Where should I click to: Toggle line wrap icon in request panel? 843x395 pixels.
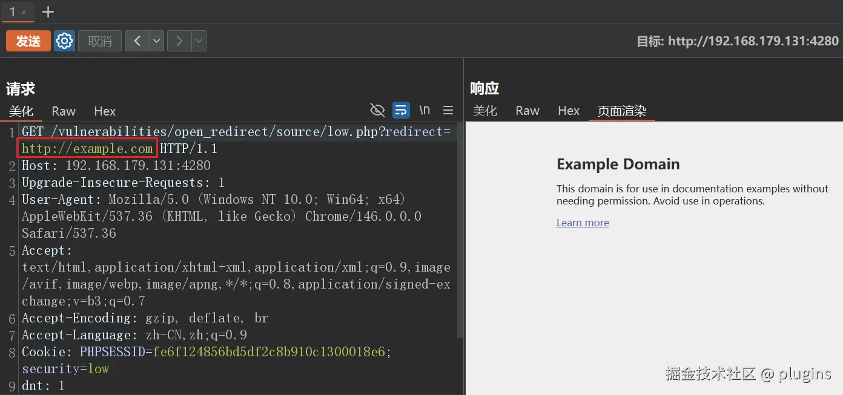pos(401,110)
